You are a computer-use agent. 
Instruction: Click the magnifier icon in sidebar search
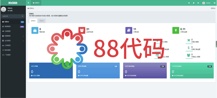click(x=22, y=16)
